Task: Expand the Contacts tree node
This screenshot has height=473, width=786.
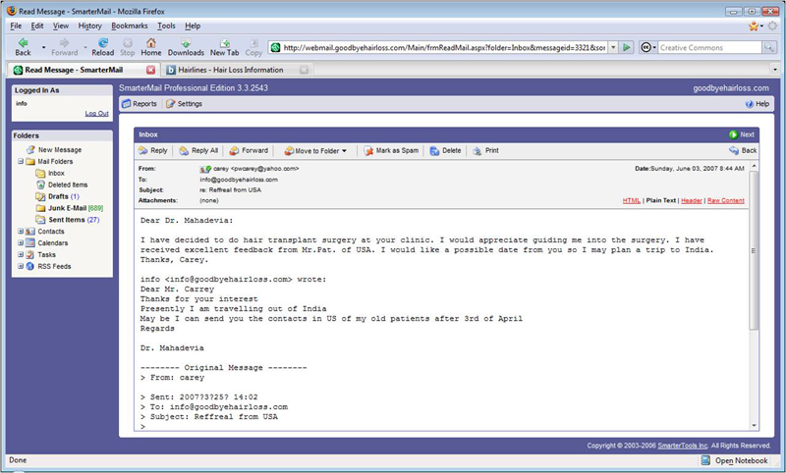Action: coord(21,232)
